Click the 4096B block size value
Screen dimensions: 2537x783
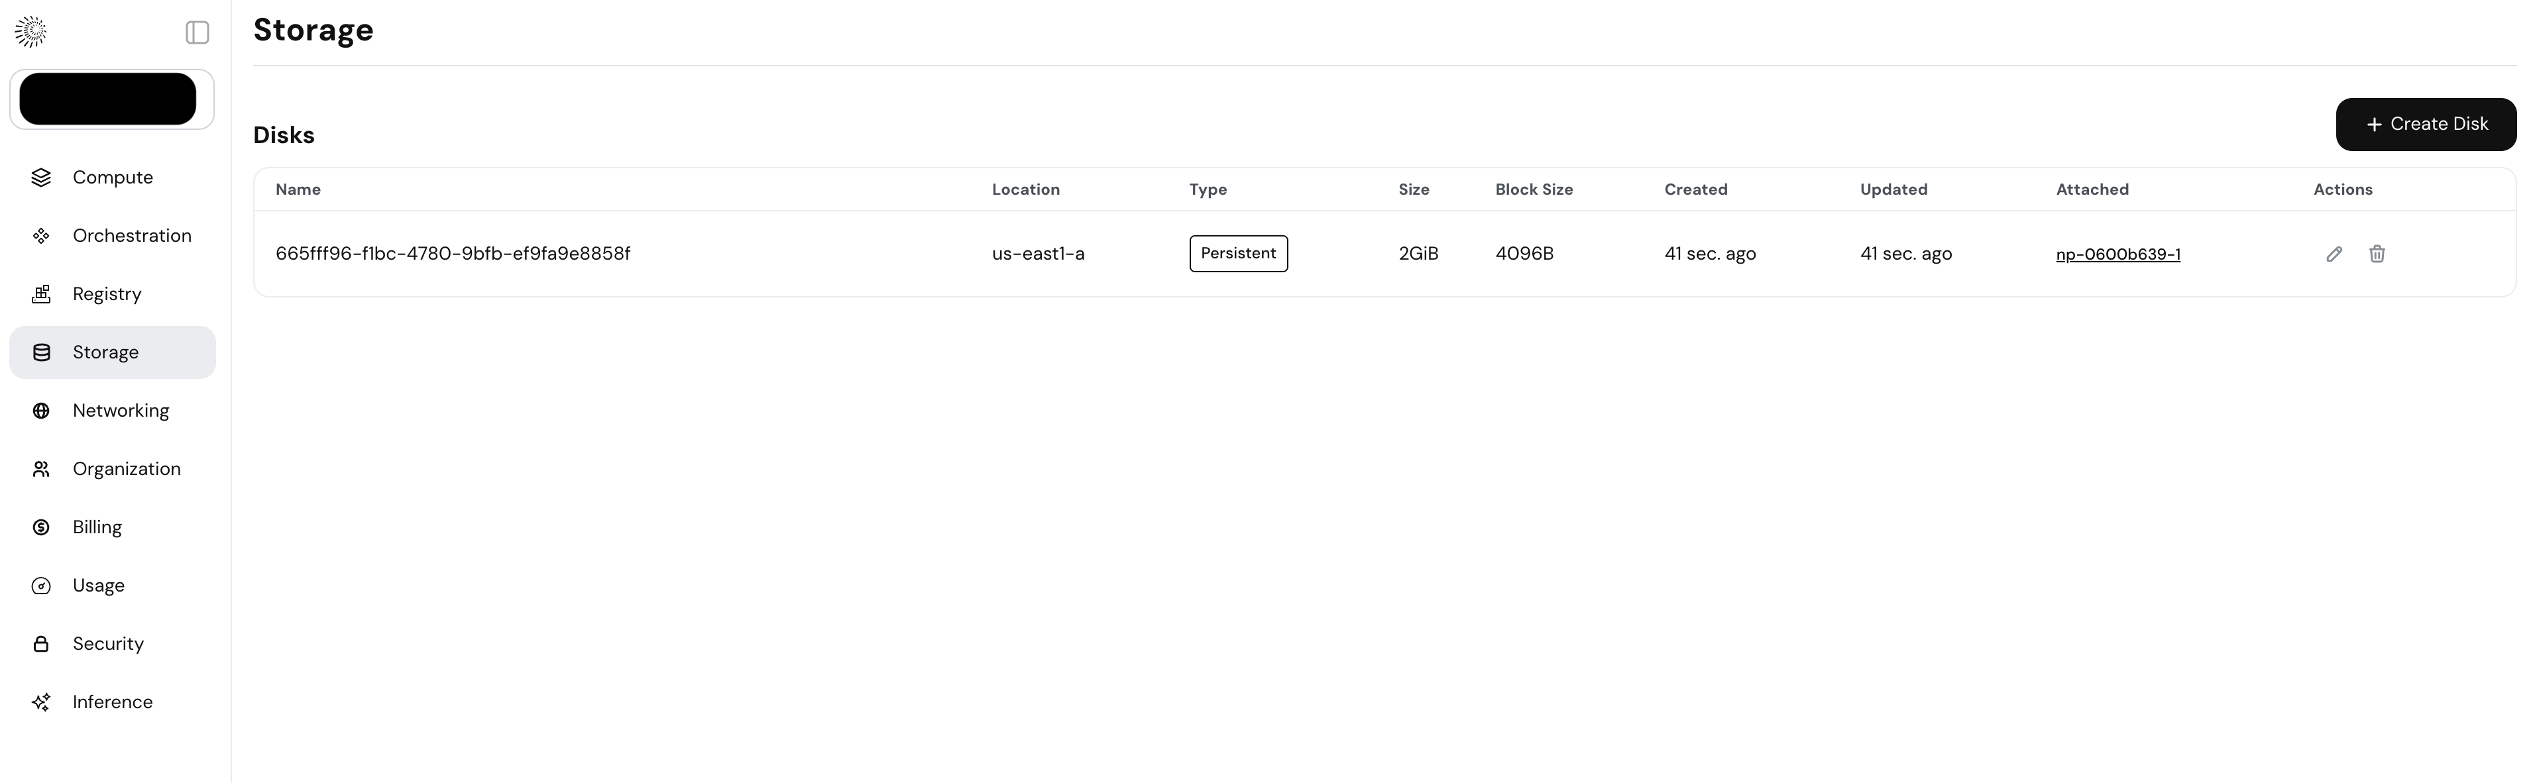(1524, 253)
